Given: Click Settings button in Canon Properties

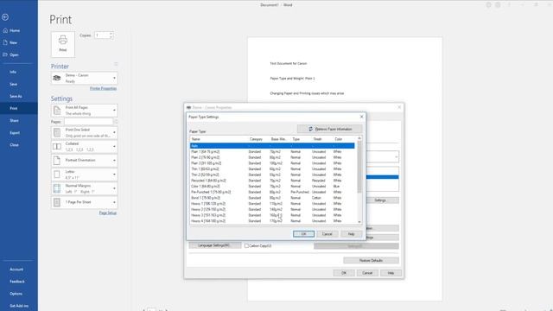Looking at the screenshot, I should click(x=380, y=200).
